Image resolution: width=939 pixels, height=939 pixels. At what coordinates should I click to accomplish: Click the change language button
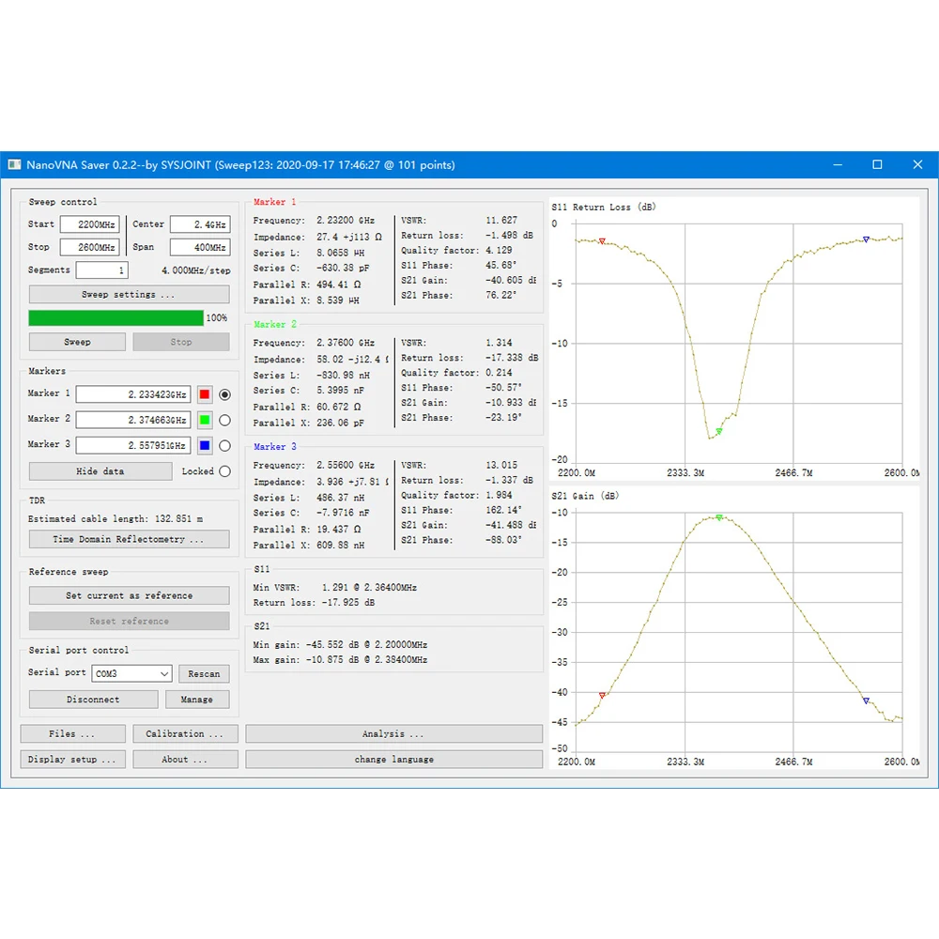[x=394, y=760]
